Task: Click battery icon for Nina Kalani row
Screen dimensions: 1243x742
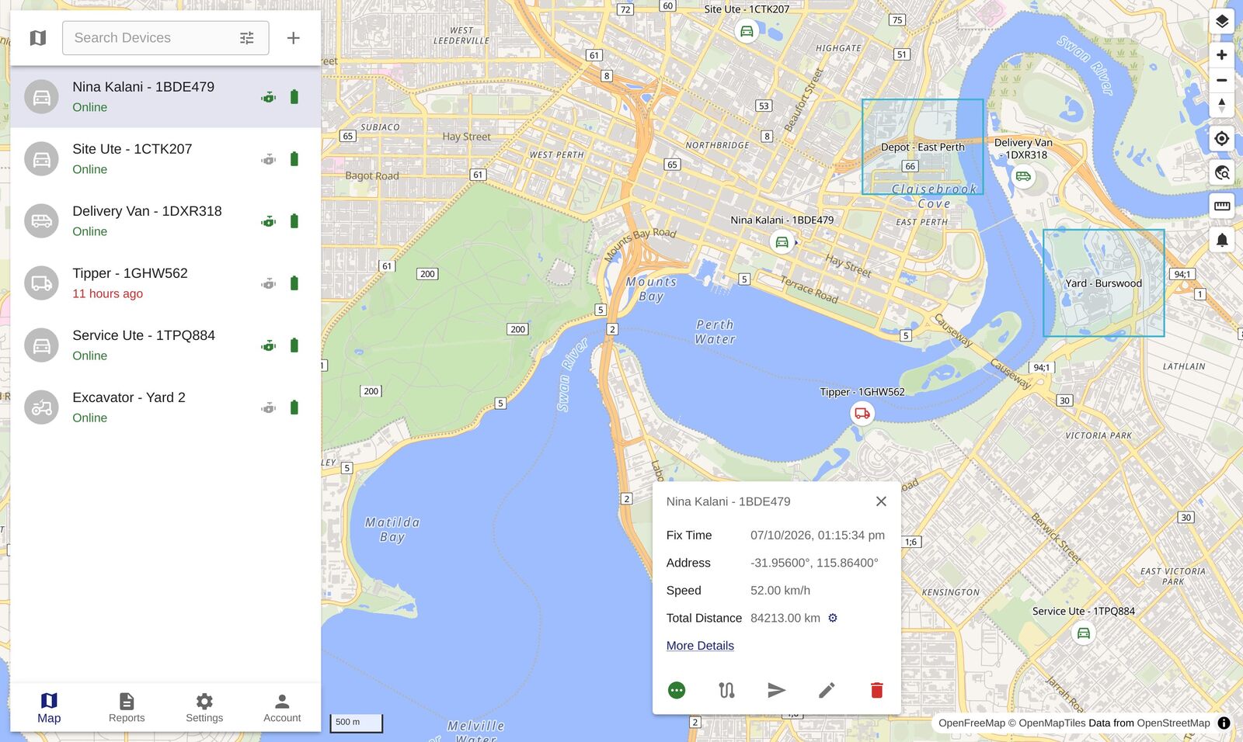Action: 294,97
